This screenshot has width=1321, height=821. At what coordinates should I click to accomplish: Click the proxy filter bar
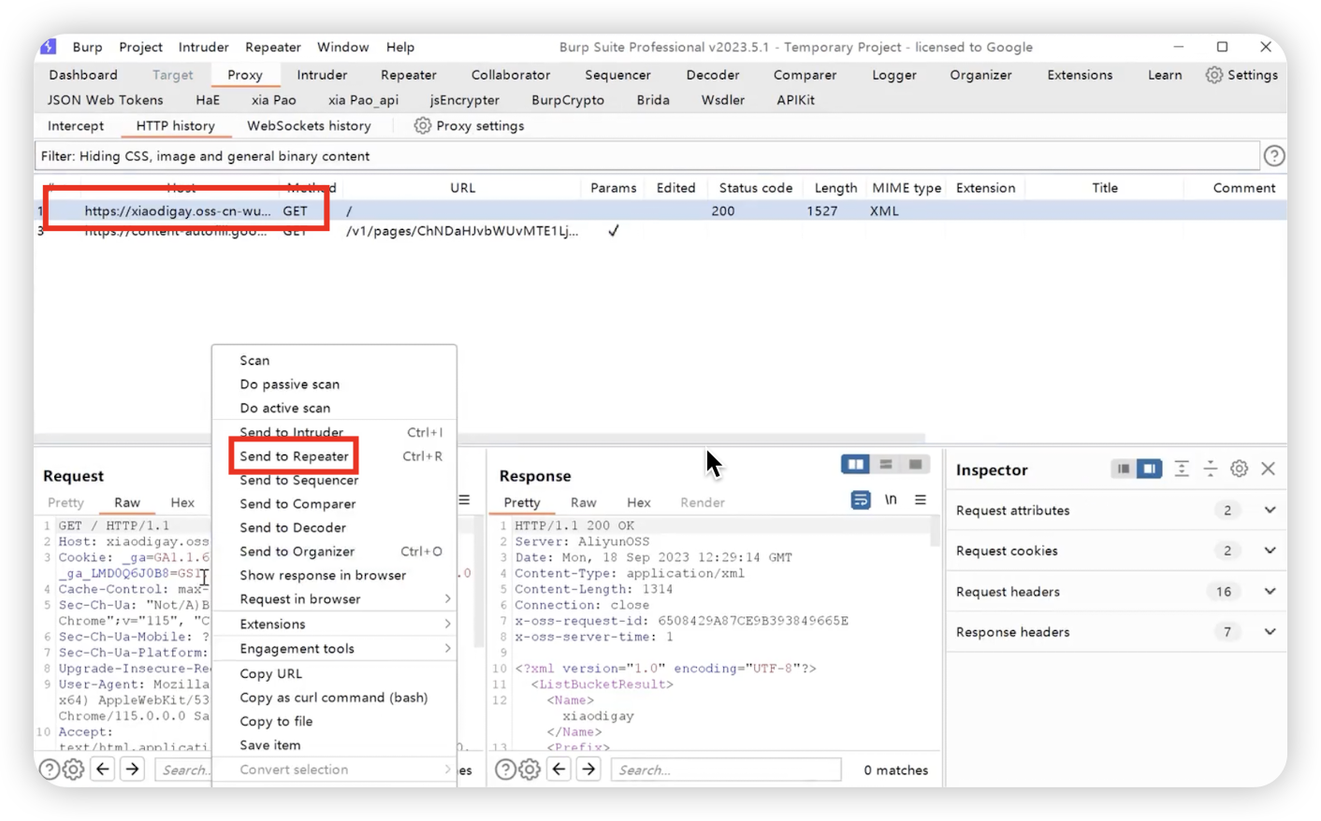click(x=647, y=156)
